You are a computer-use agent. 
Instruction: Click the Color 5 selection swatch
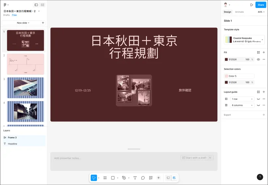pos(226,76)
